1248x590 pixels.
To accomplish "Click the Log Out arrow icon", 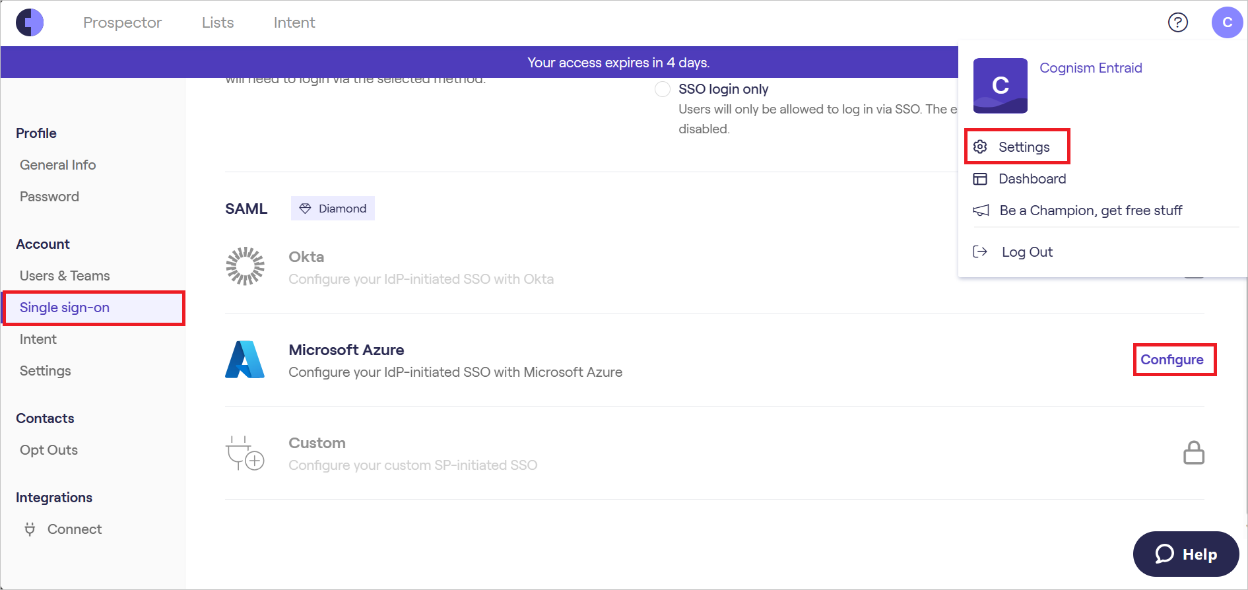I will 980,251.
